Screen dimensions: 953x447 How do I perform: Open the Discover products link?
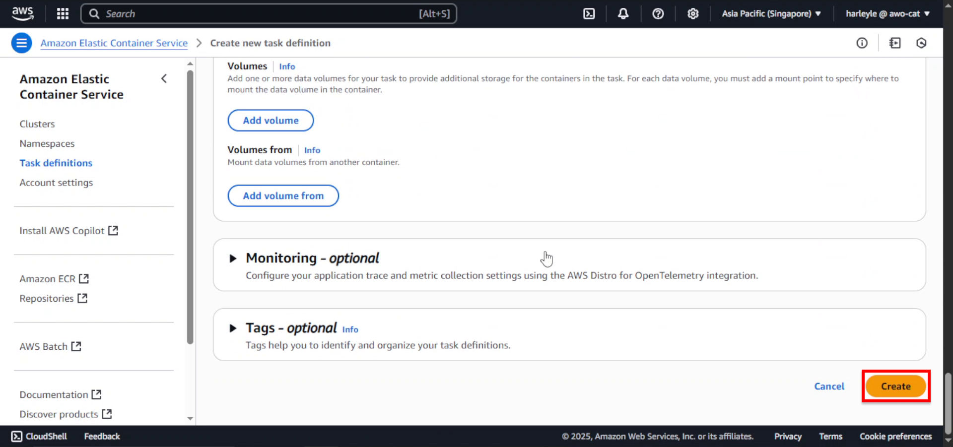(x=66, y=414)
